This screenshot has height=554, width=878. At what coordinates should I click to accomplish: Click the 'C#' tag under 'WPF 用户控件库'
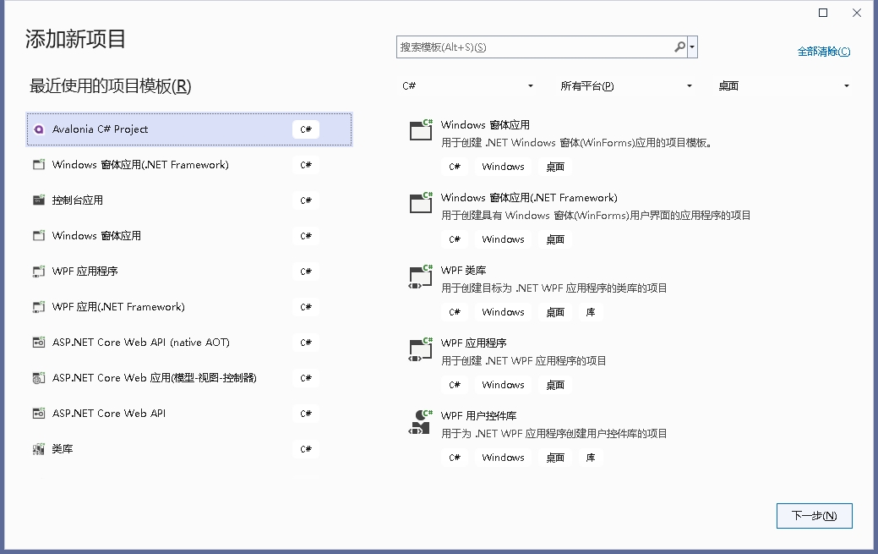tap(454, 458)
